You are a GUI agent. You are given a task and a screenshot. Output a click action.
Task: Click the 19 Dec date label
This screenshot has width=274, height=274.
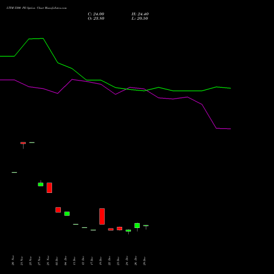pos(100,260)
